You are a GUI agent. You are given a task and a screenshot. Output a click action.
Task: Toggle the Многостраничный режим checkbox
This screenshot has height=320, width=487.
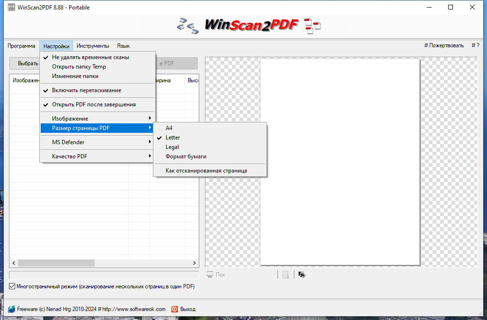click(12, 286)
